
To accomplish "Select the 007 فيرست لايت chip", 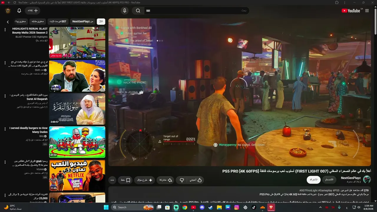I will pyautogui.click(x=58, y=21).
